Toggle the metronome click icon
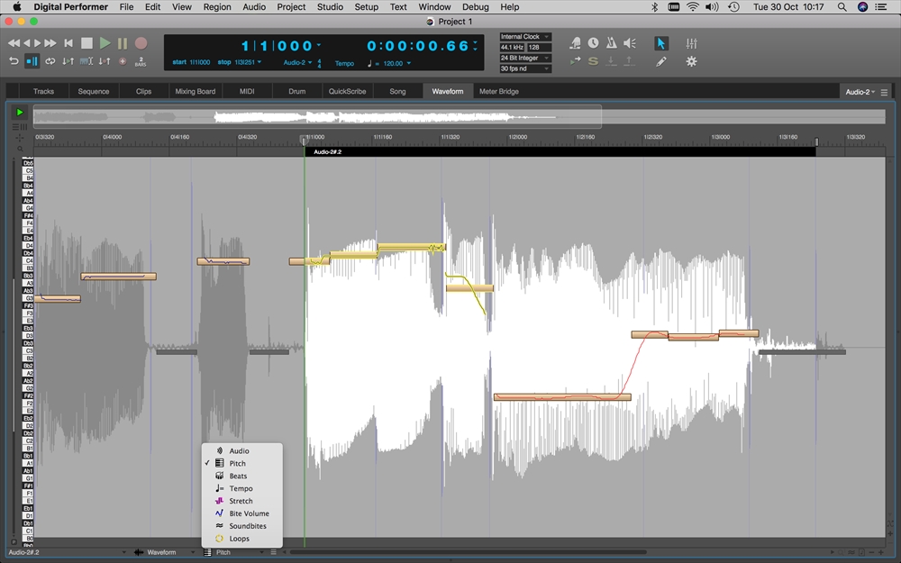The image size is (901, 563). point(612,43)
